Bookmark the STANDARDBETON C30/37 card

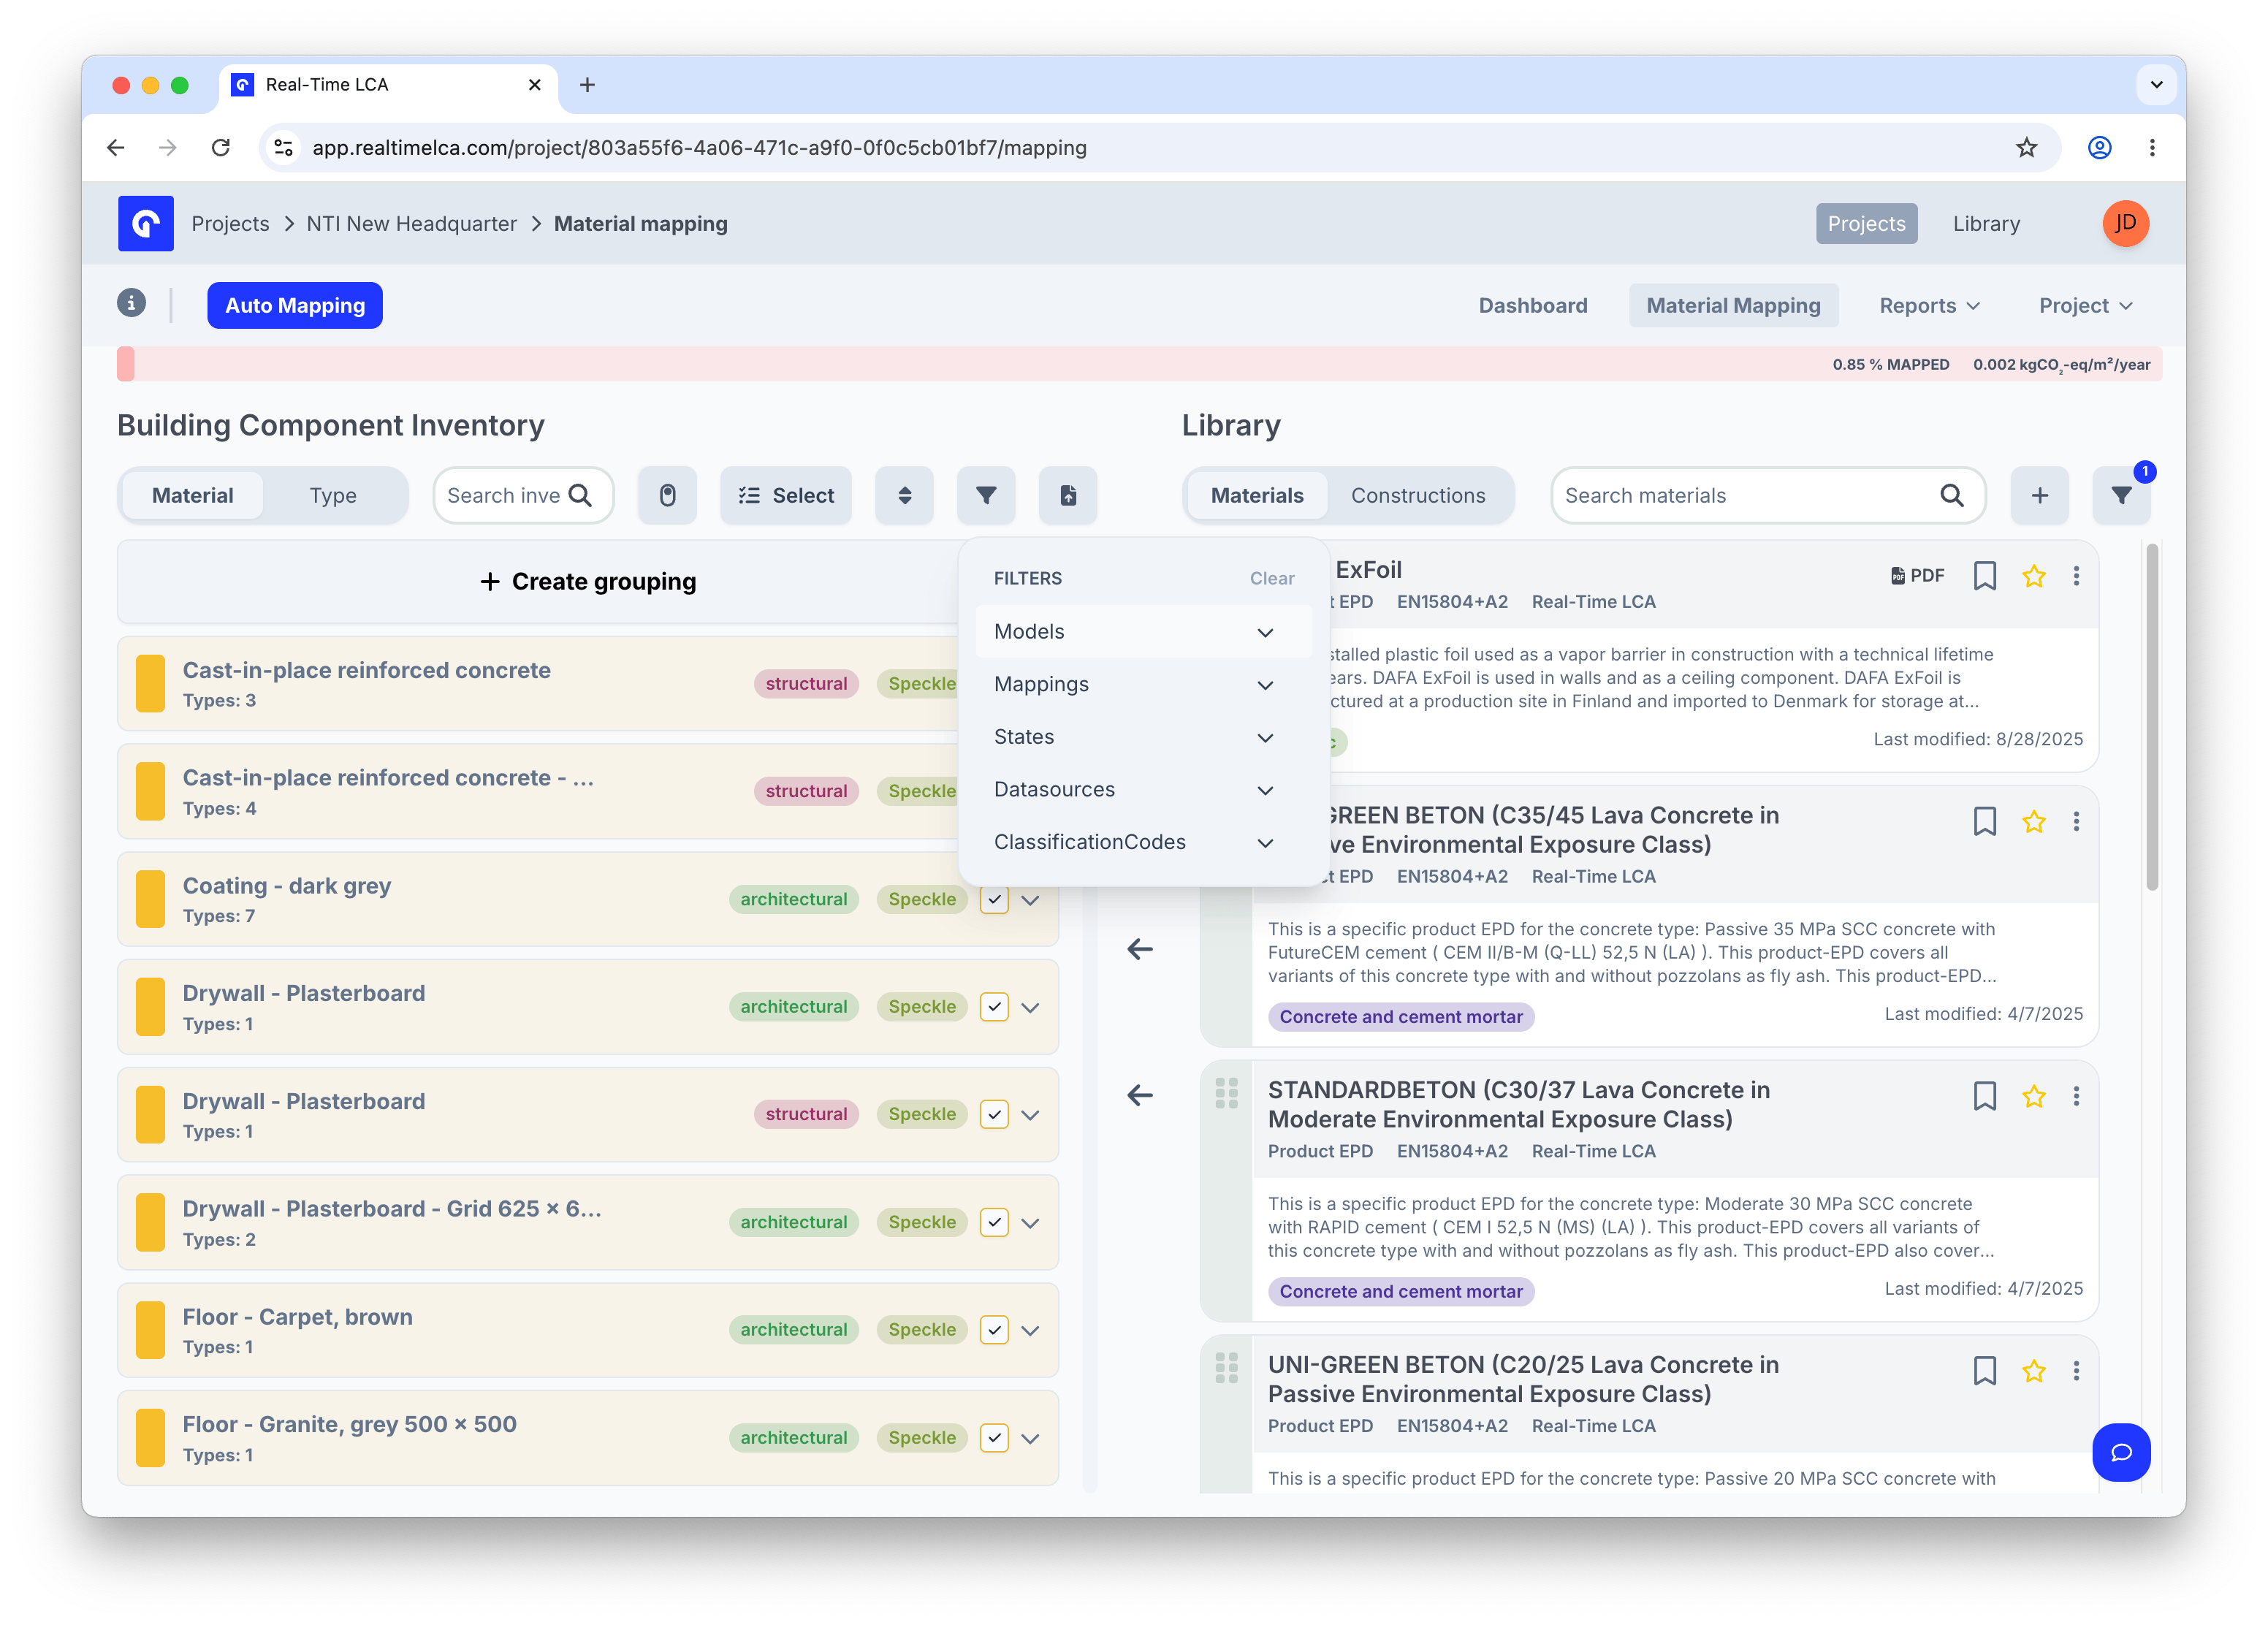1985,1097
